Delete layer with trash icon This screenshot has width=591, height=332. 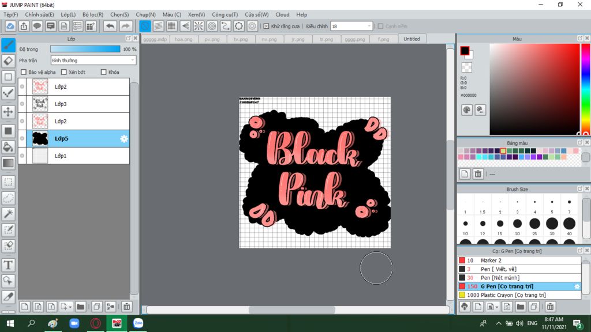coord(126,307)
